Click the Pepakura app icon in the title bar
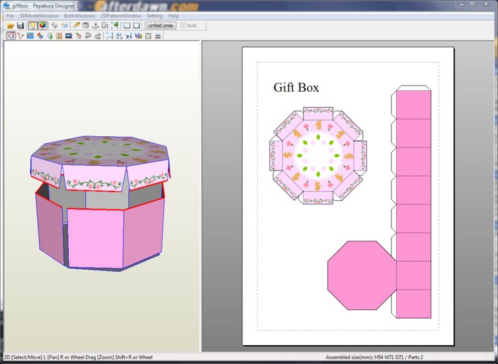Viewport: 498px width, 364px height. pyautogui.click(x=7, y=5)
